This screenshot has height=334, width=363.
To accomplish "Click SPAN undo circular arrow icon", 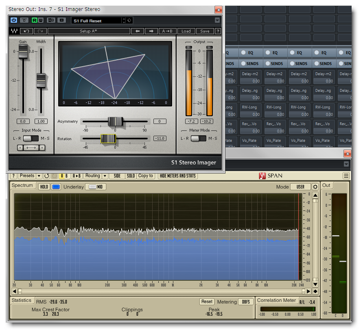I will (46, 176).
